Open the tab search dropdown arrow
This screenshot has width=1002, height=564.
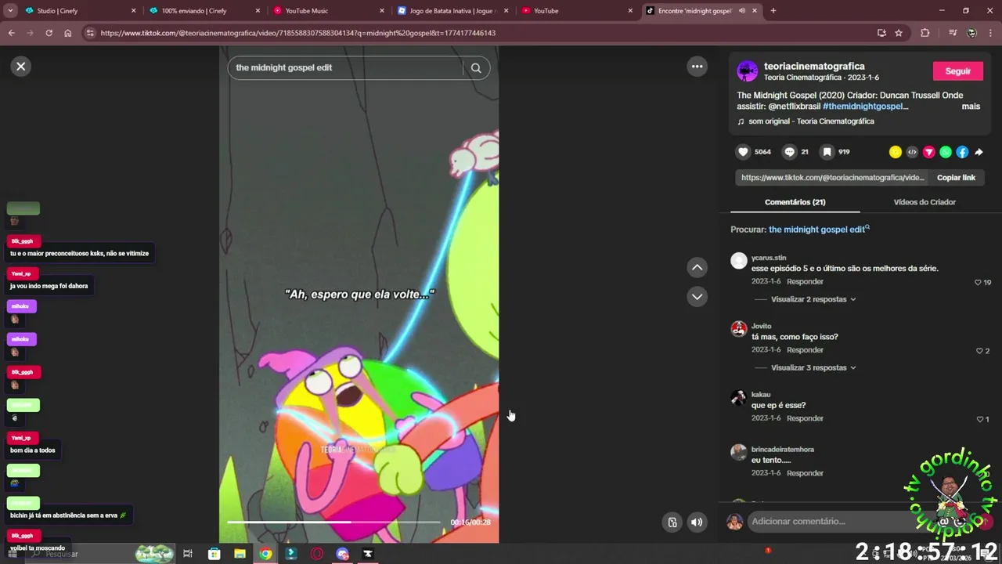pyautogui.click(x=10, y=11)
